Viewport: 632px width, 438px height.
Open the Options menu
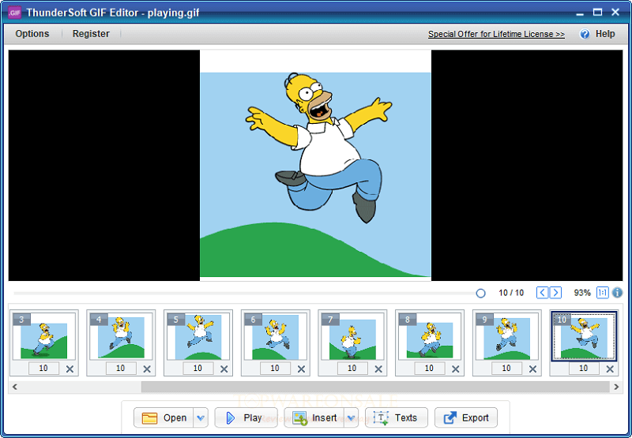click(x=32, y=34)
